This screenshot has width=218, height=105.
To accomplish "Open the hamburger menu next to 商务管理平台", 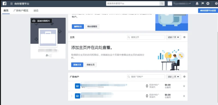I will [11, 4].
